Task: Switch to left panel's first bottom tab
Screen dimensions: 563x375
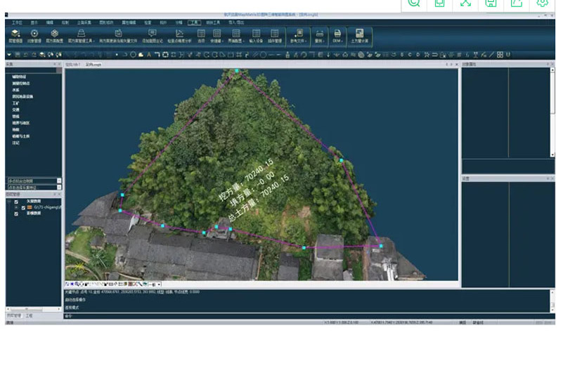Action: tap(14, 316)
